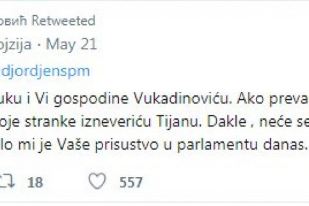Click the like count 557
Viewport: 309px width, 206px height.
pyautogui.click(x=131, y=182)
